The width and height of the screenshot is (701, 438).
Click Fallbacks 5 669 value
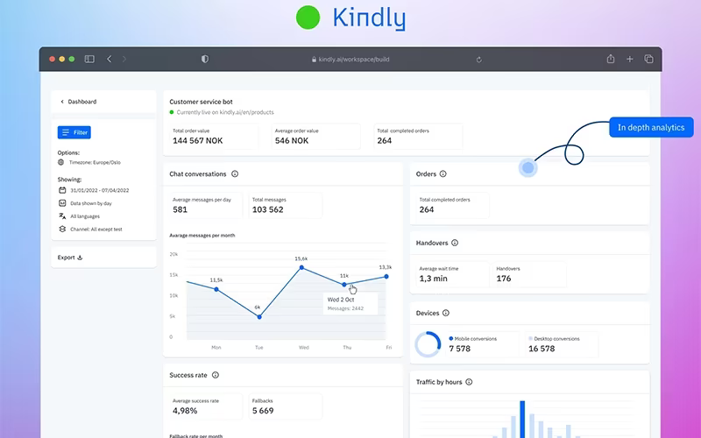(x=263, y=411)
